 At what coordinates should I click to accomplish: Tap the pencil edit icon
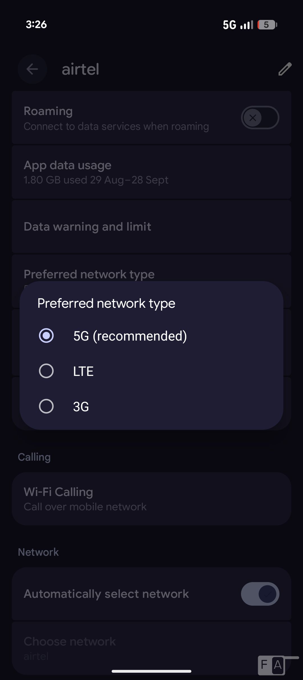point(285,69)
